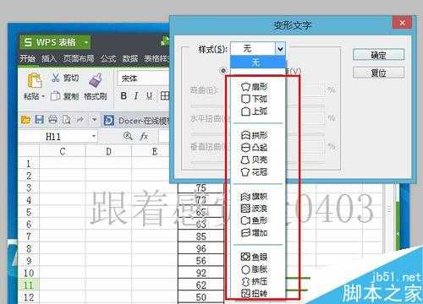The width and height of the screenshot is (423, 304).
Task: Pick the 凸起 style option
Action: click(254, 147)
